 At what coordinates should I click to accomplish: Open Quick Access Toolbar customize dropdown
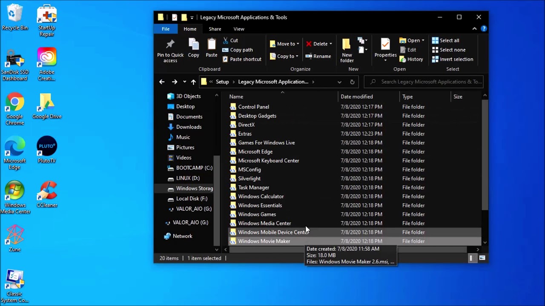(192, 17)
